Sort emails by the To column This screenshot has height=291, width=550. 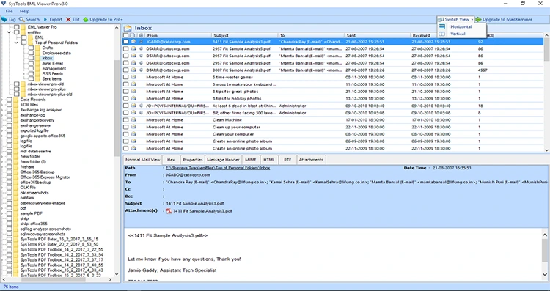tap(311, 35)
